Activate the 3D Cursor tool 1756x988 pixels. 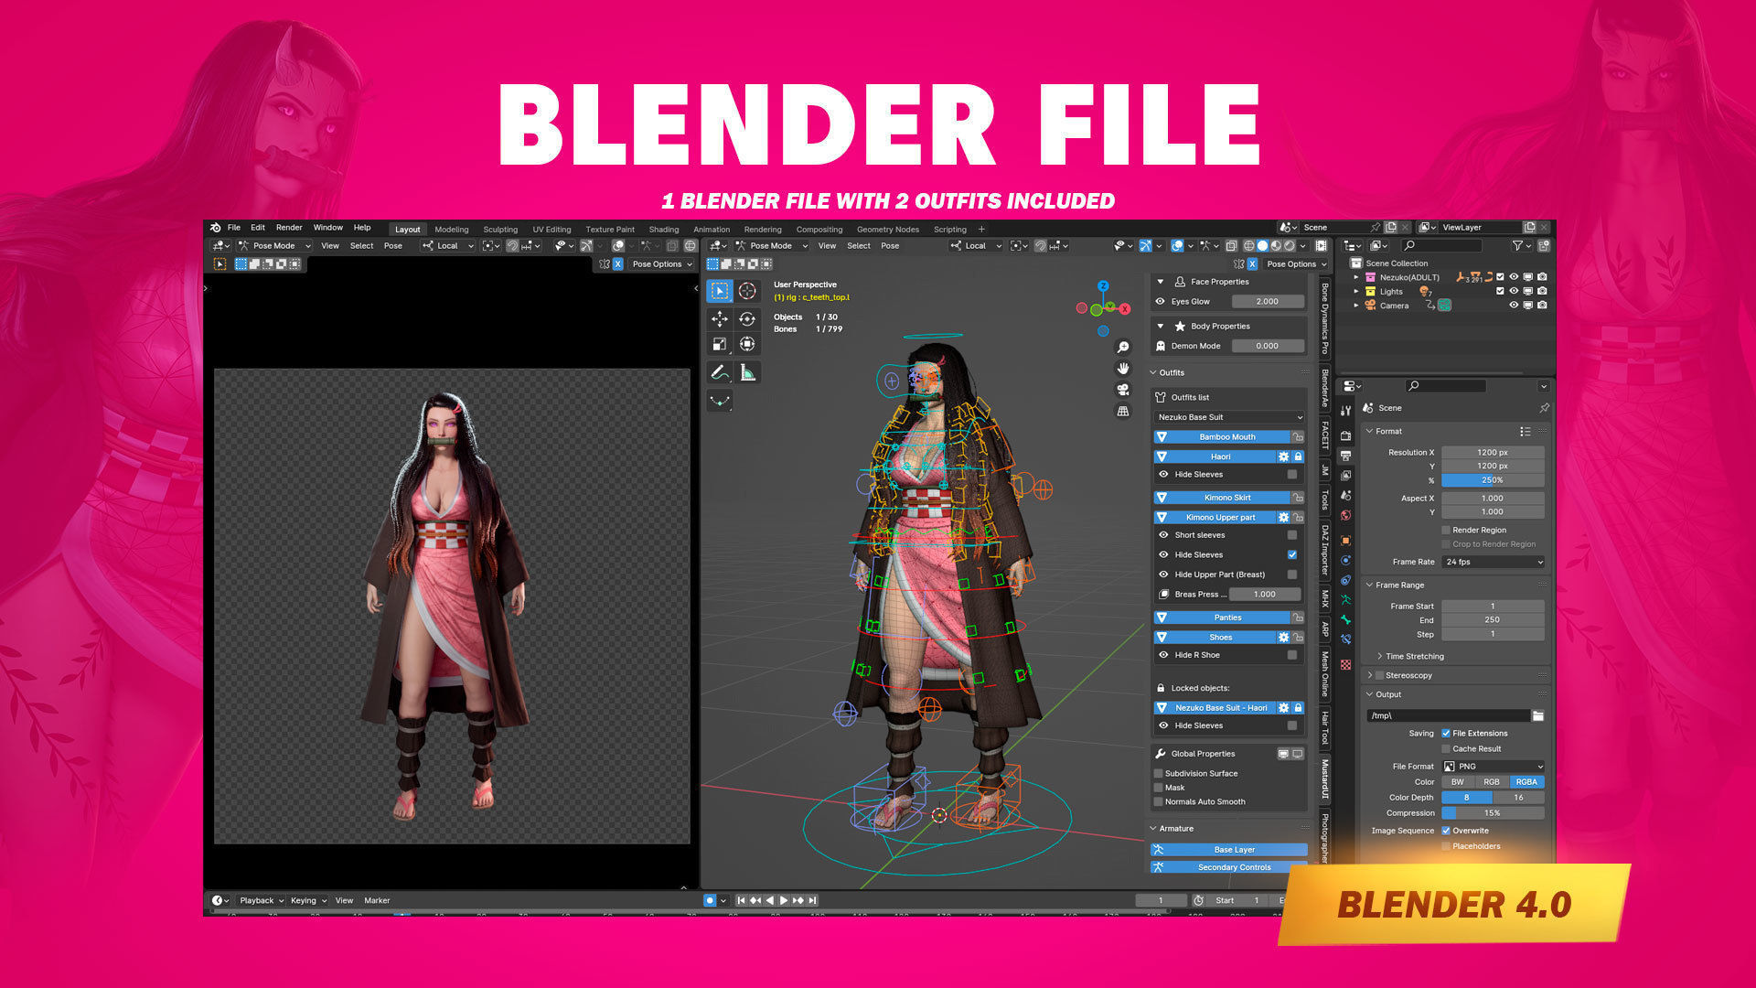(747, 291)
